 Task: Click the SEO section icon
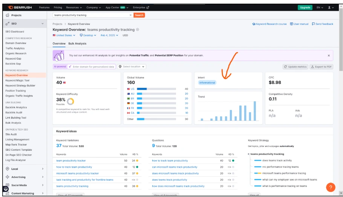click(8, 23)
